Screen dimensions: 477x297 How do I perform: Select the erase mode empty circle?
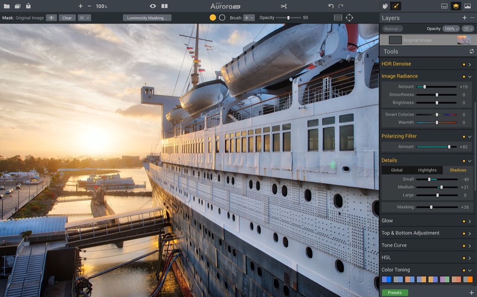[222, 18]
